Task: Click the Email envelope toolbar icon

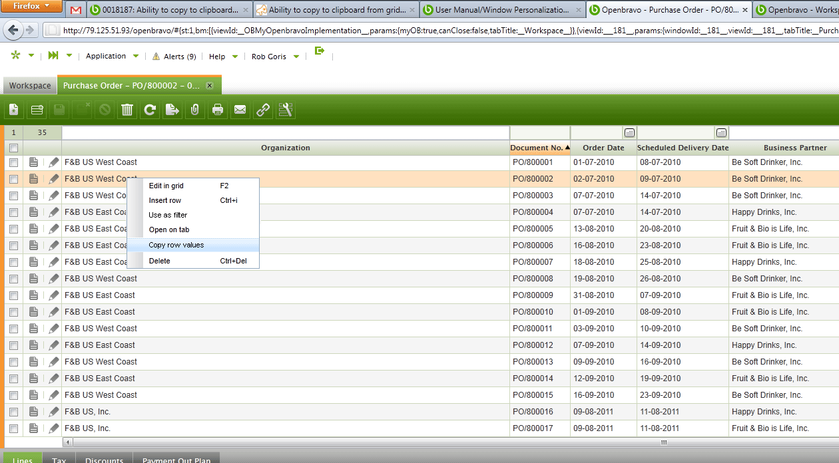Action: 240,110
